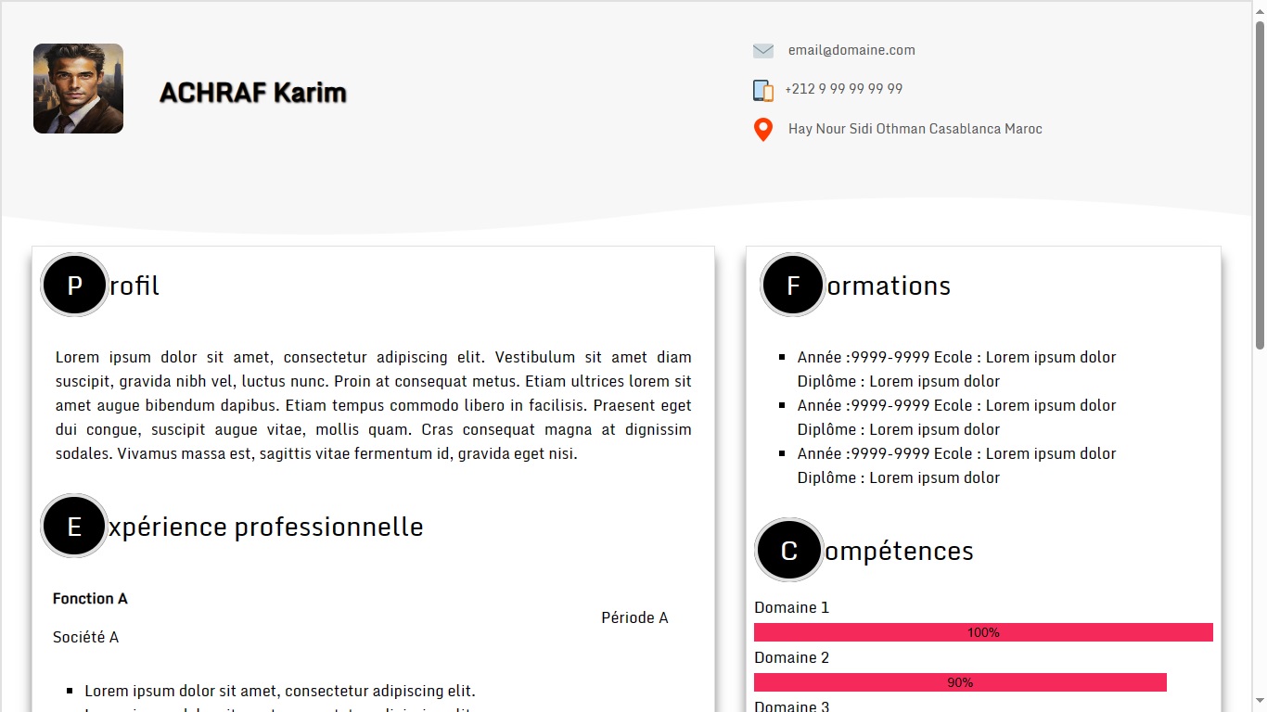1267x712 pixels.
Task: Click the Lorem ipsum profile paragraph
Action: coord(373,405)
